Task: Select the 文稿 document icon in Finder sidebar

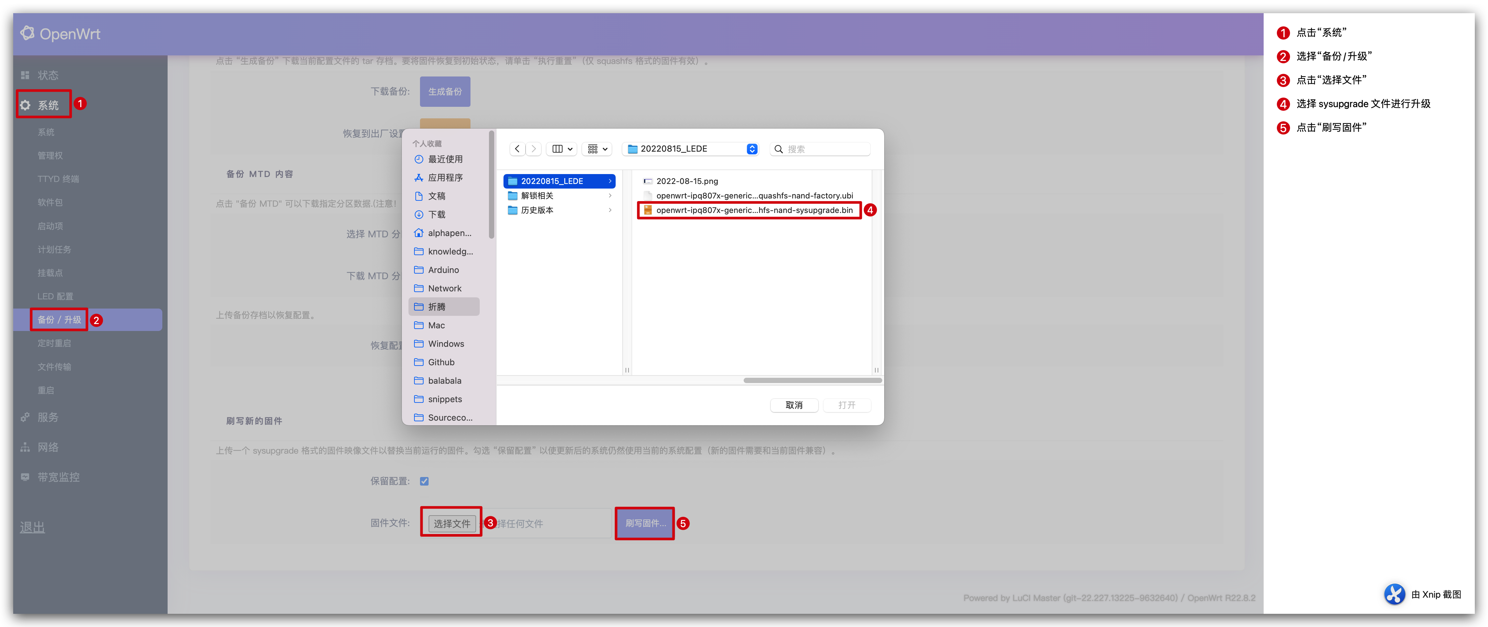Action: (419, 196)
